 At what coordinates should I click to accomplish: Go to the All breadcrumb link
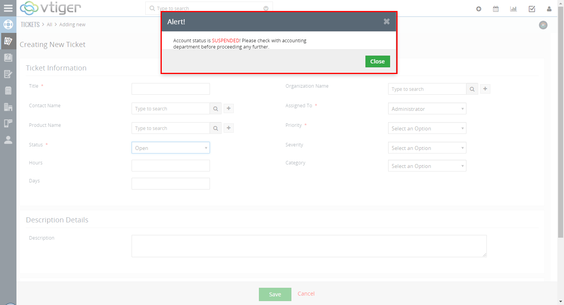[x=49, y=24]
